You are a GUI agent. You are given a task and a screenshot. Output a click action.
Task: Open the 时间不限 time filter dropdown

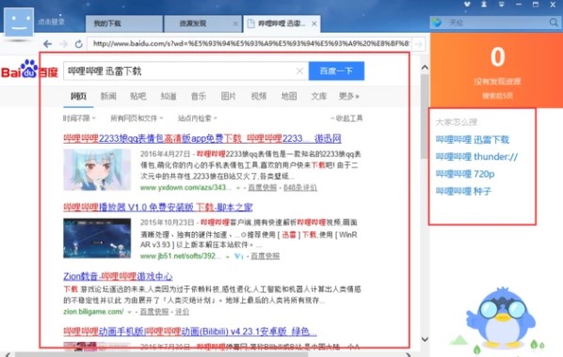[x=79, y=118]
